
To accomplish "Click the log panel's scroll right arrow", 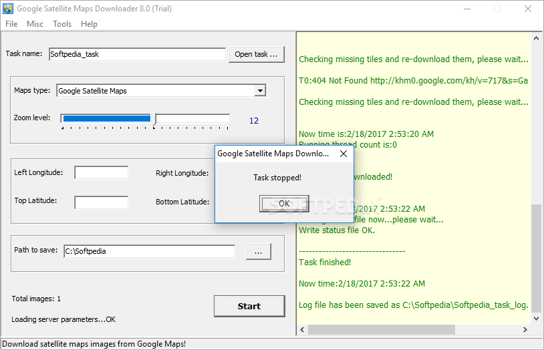I will 525,329.
